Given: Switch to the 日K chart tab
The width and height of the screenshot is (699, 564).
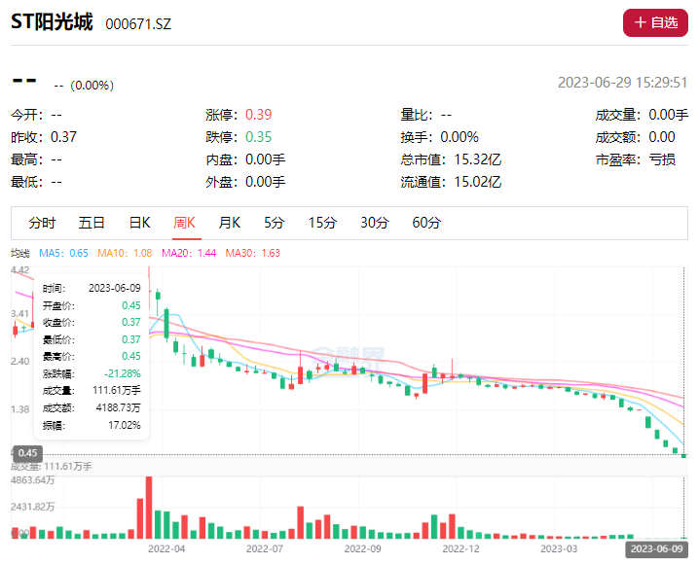Looking at the screenshot, I should click(139, 223).
